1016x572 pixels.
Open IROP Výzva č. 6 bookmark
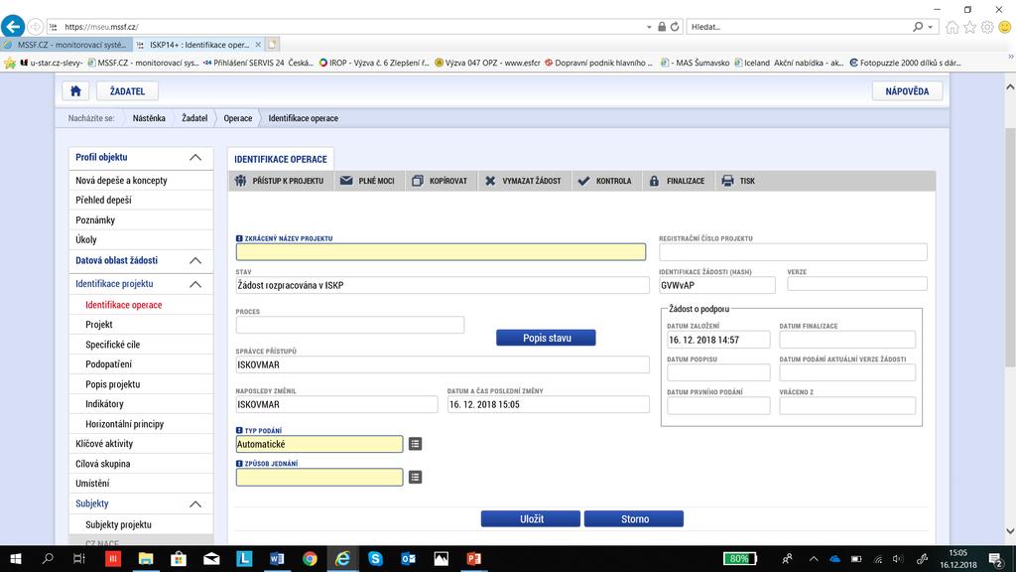374,63
